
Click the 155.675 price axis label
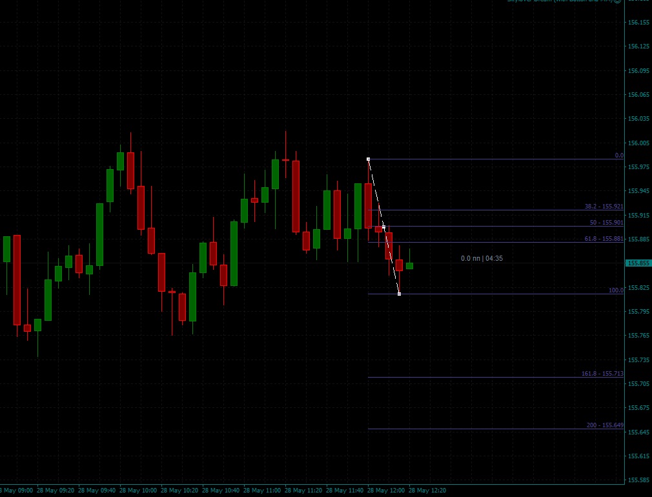pos(638,408)
